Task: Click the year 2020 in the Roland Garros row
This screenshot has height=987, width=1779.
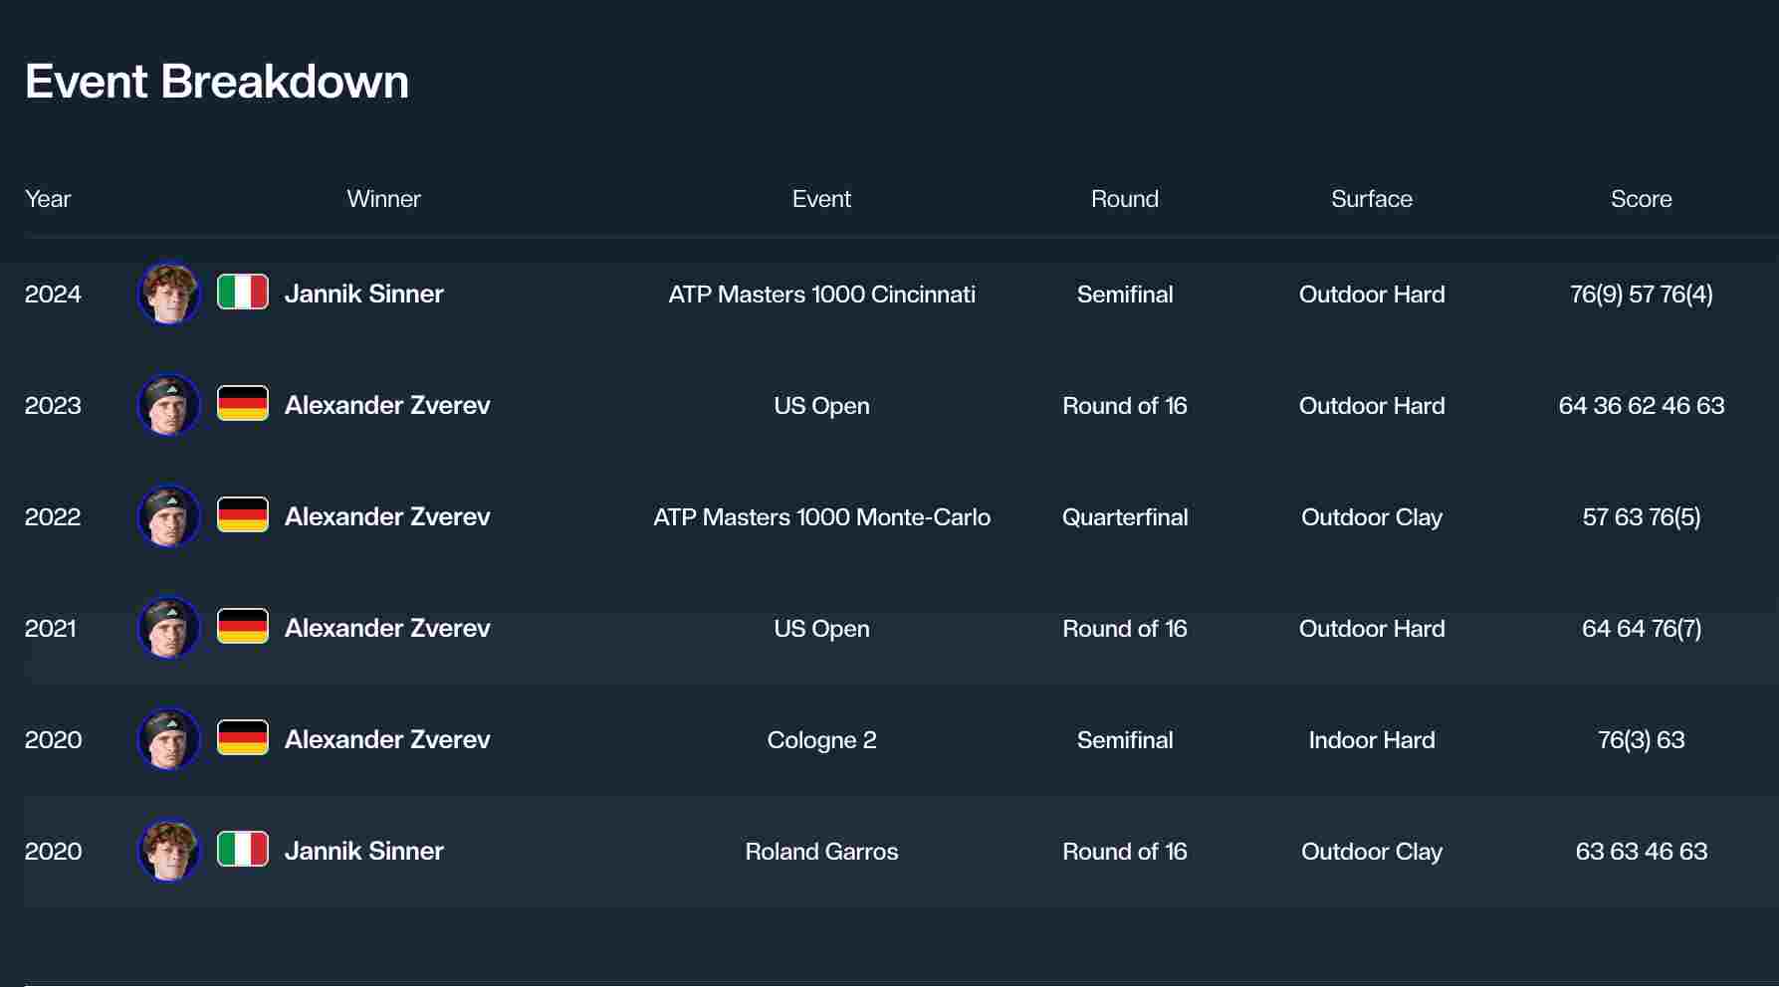Action: pyautogui.click(x=54, y=852)
